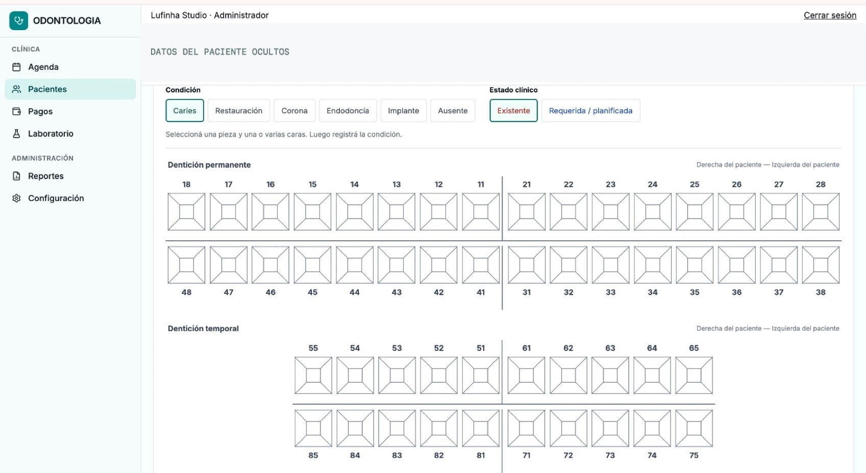This screenshot has width=866, height=473.
Task: Choose the Corona condition
Action: [294, 111]
